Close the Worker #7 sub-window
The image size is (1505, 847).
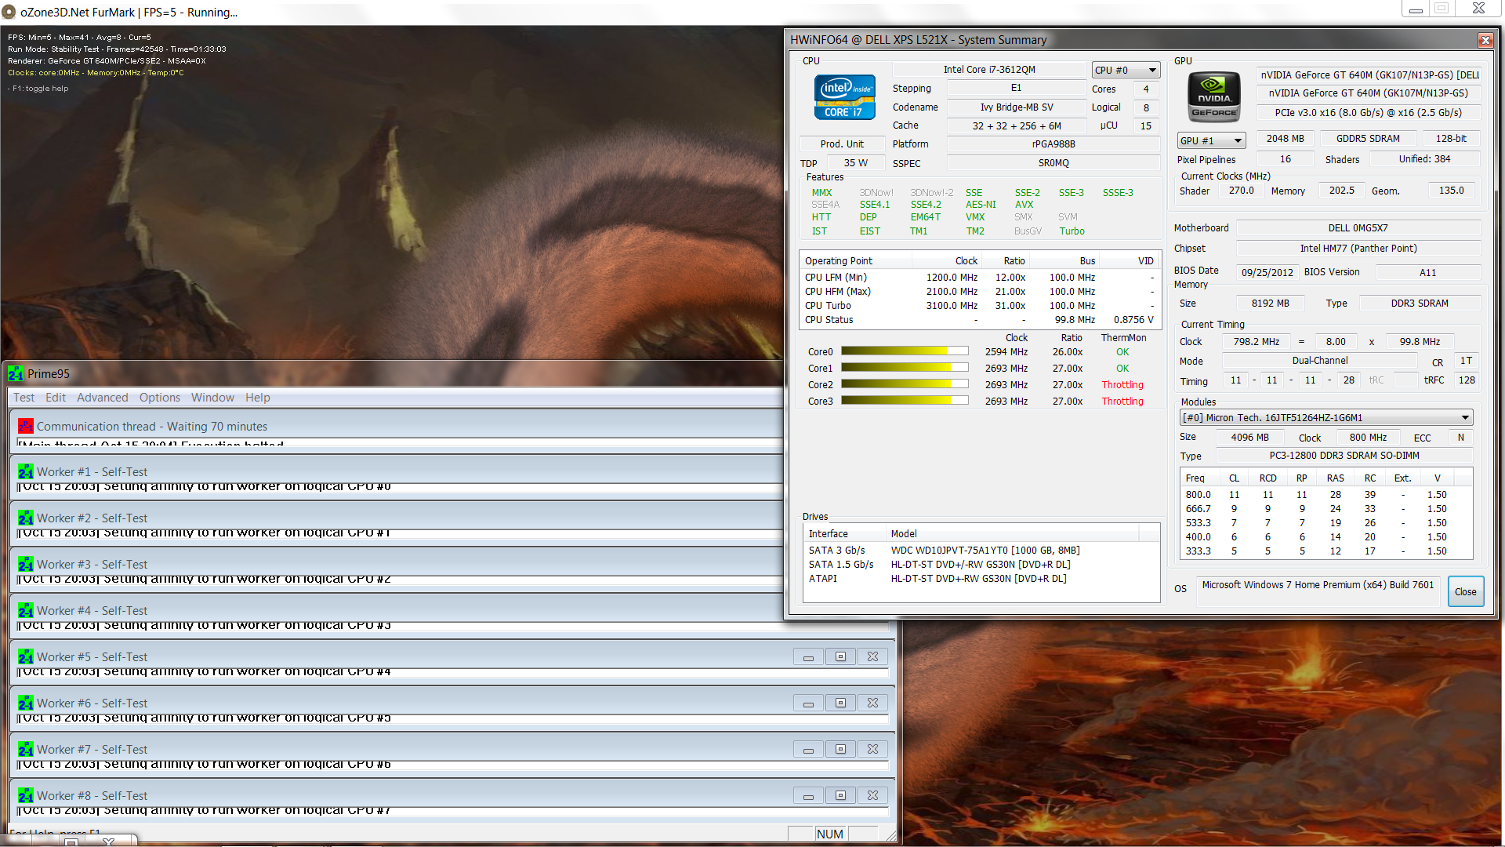pyautogui.click(x=872, y=749)
